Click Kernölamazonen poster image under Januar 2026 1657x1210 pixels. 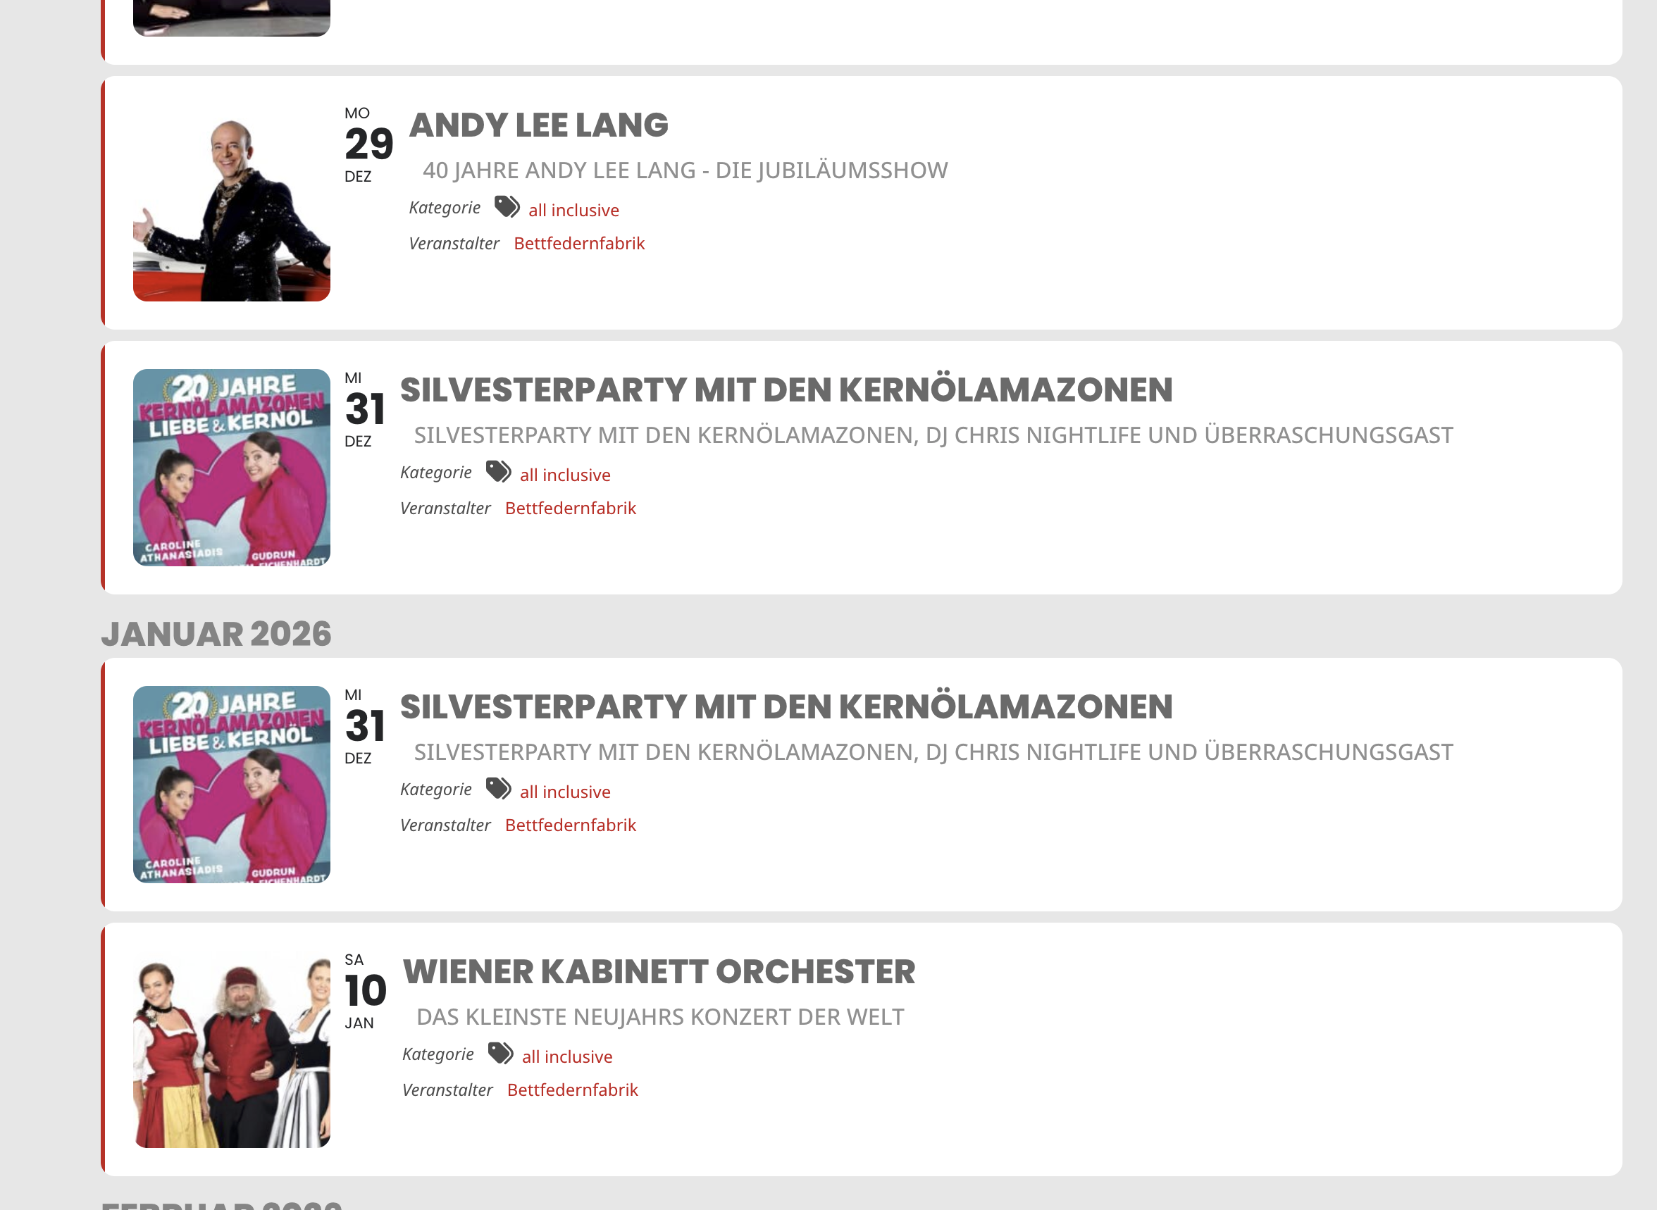[x=232, y=785]
